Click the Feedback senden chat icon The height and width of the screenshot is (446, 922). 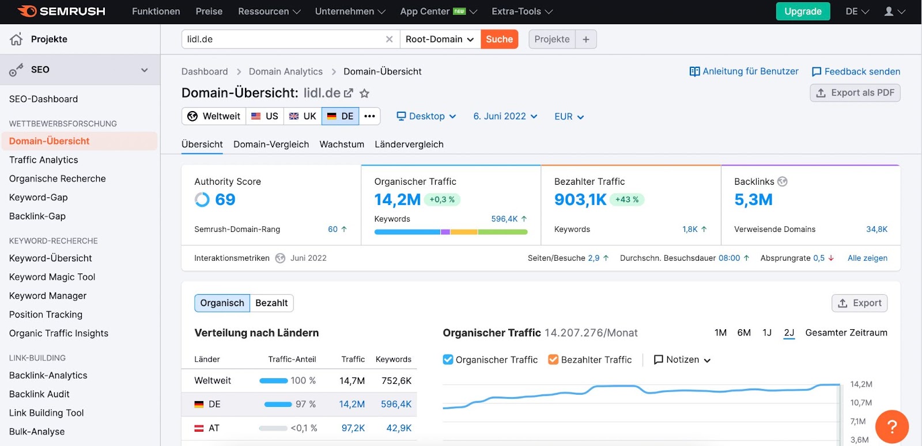click(817, 71)
